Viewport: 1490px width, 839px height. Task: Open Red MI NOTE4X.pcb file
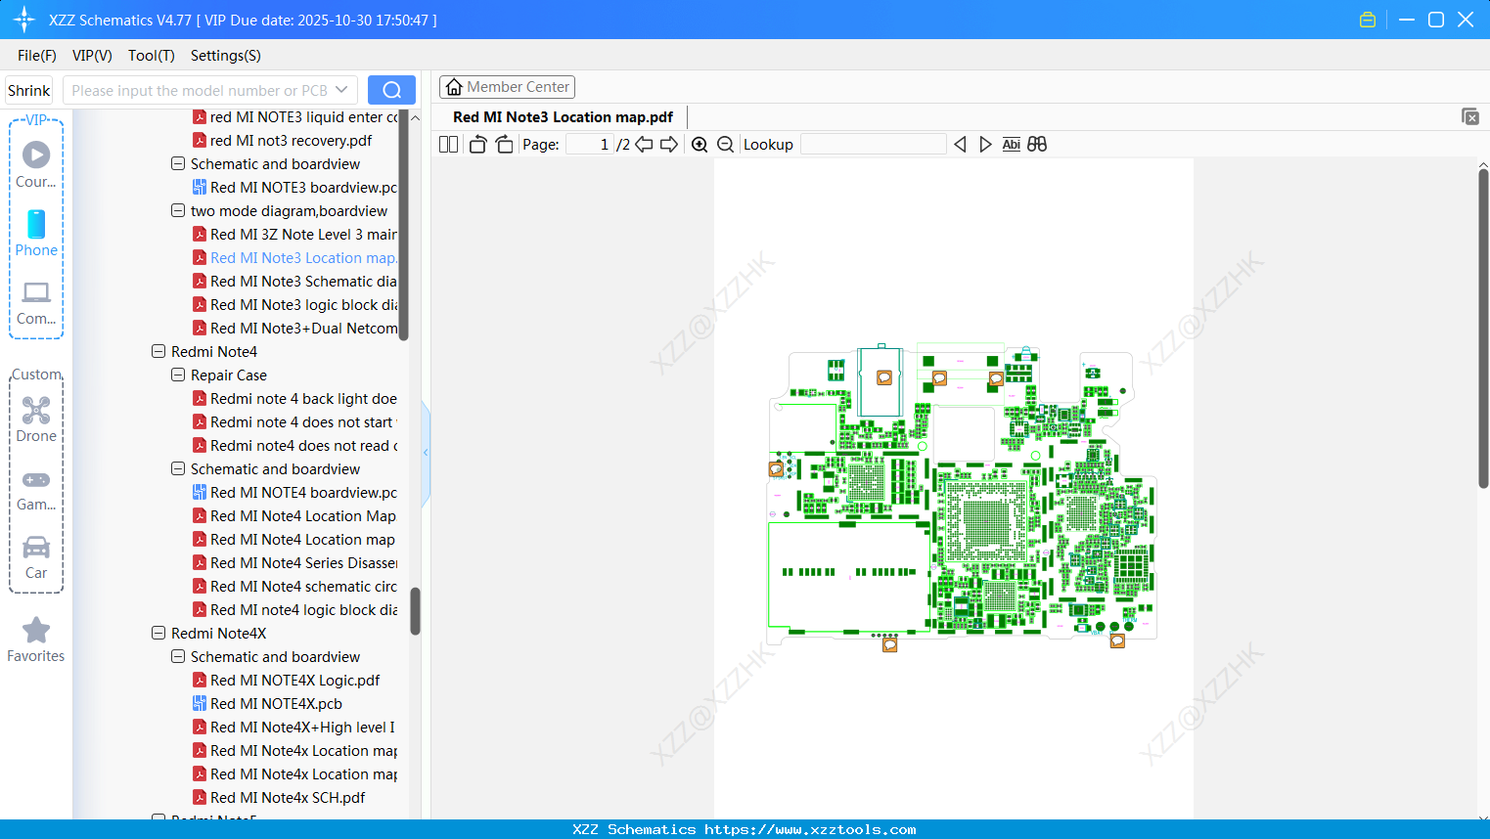(268, 704)
